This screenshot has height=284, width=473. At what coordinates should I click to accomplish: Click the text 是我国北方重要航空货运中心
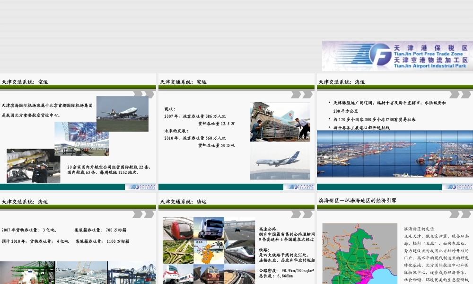(31, 115)
